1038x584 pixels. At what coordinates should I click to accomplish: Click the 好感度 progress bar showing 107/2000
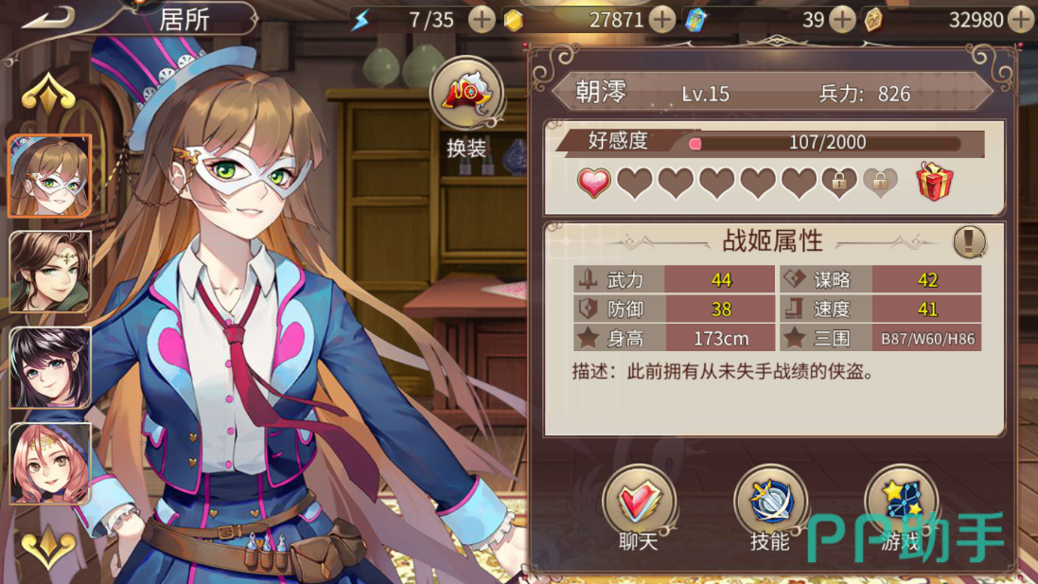pyautogui.click(x=825, y=142)
